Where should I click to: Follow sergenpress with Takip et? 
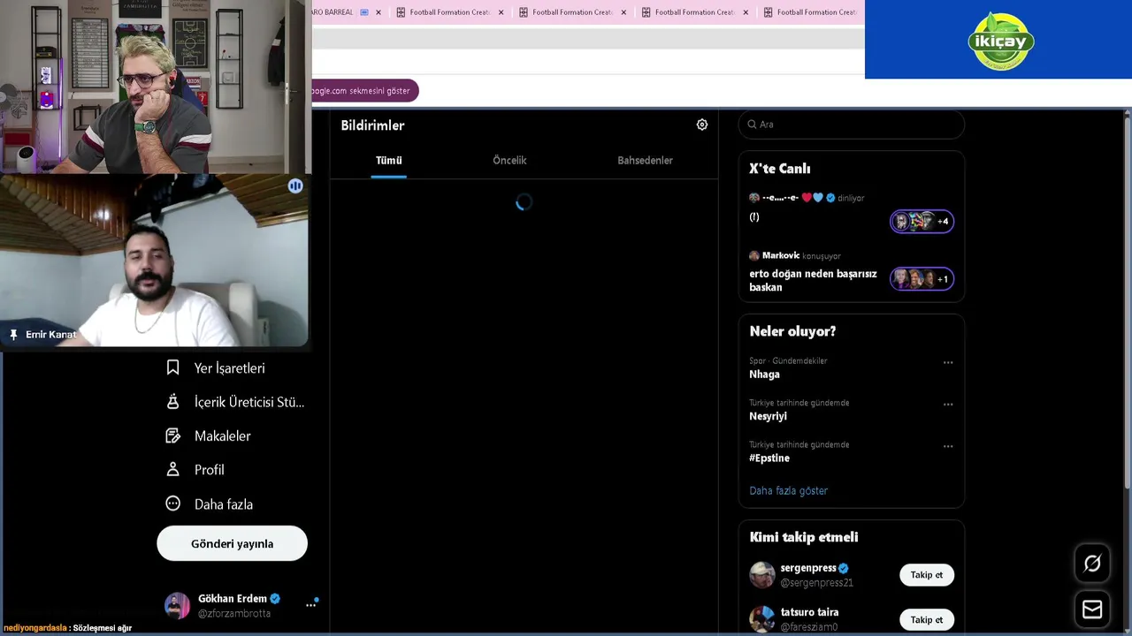tap(927, 575)
